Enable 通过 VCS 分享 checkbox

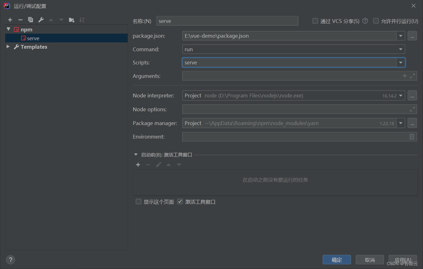(315, 21)
